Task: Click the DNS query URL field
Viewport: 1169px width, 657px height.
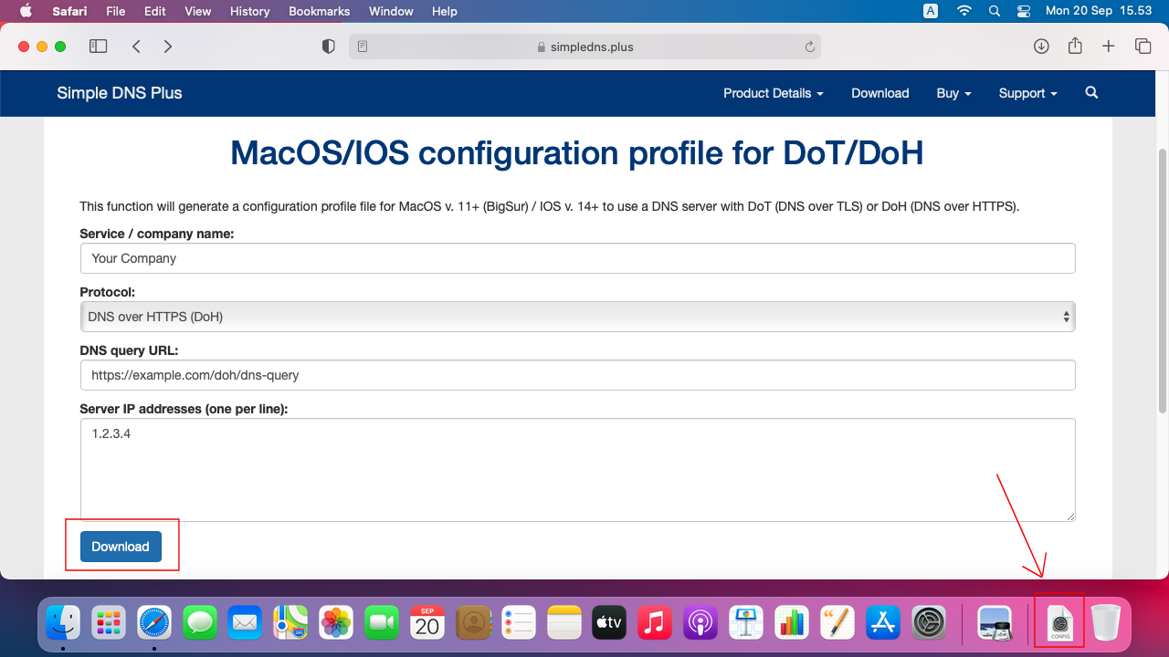Action: tap(577, 375)
